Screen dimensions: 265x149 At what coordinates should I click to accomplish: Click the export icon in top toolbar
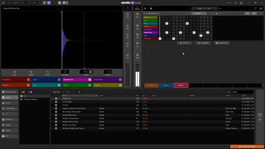point(64,3)
